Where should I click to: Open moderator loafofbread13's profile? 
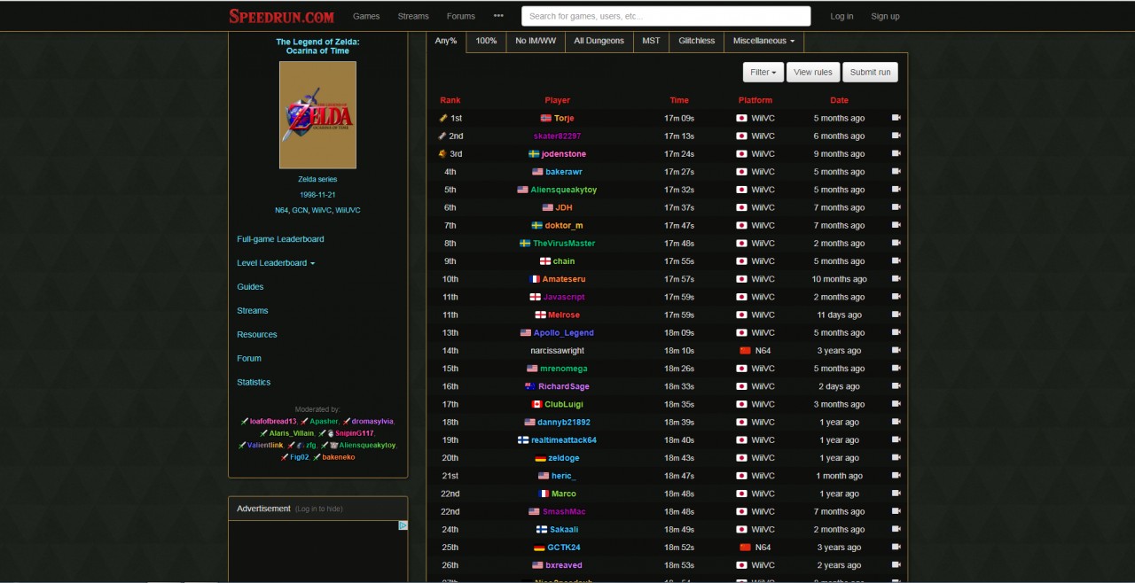tap(273, 422)
